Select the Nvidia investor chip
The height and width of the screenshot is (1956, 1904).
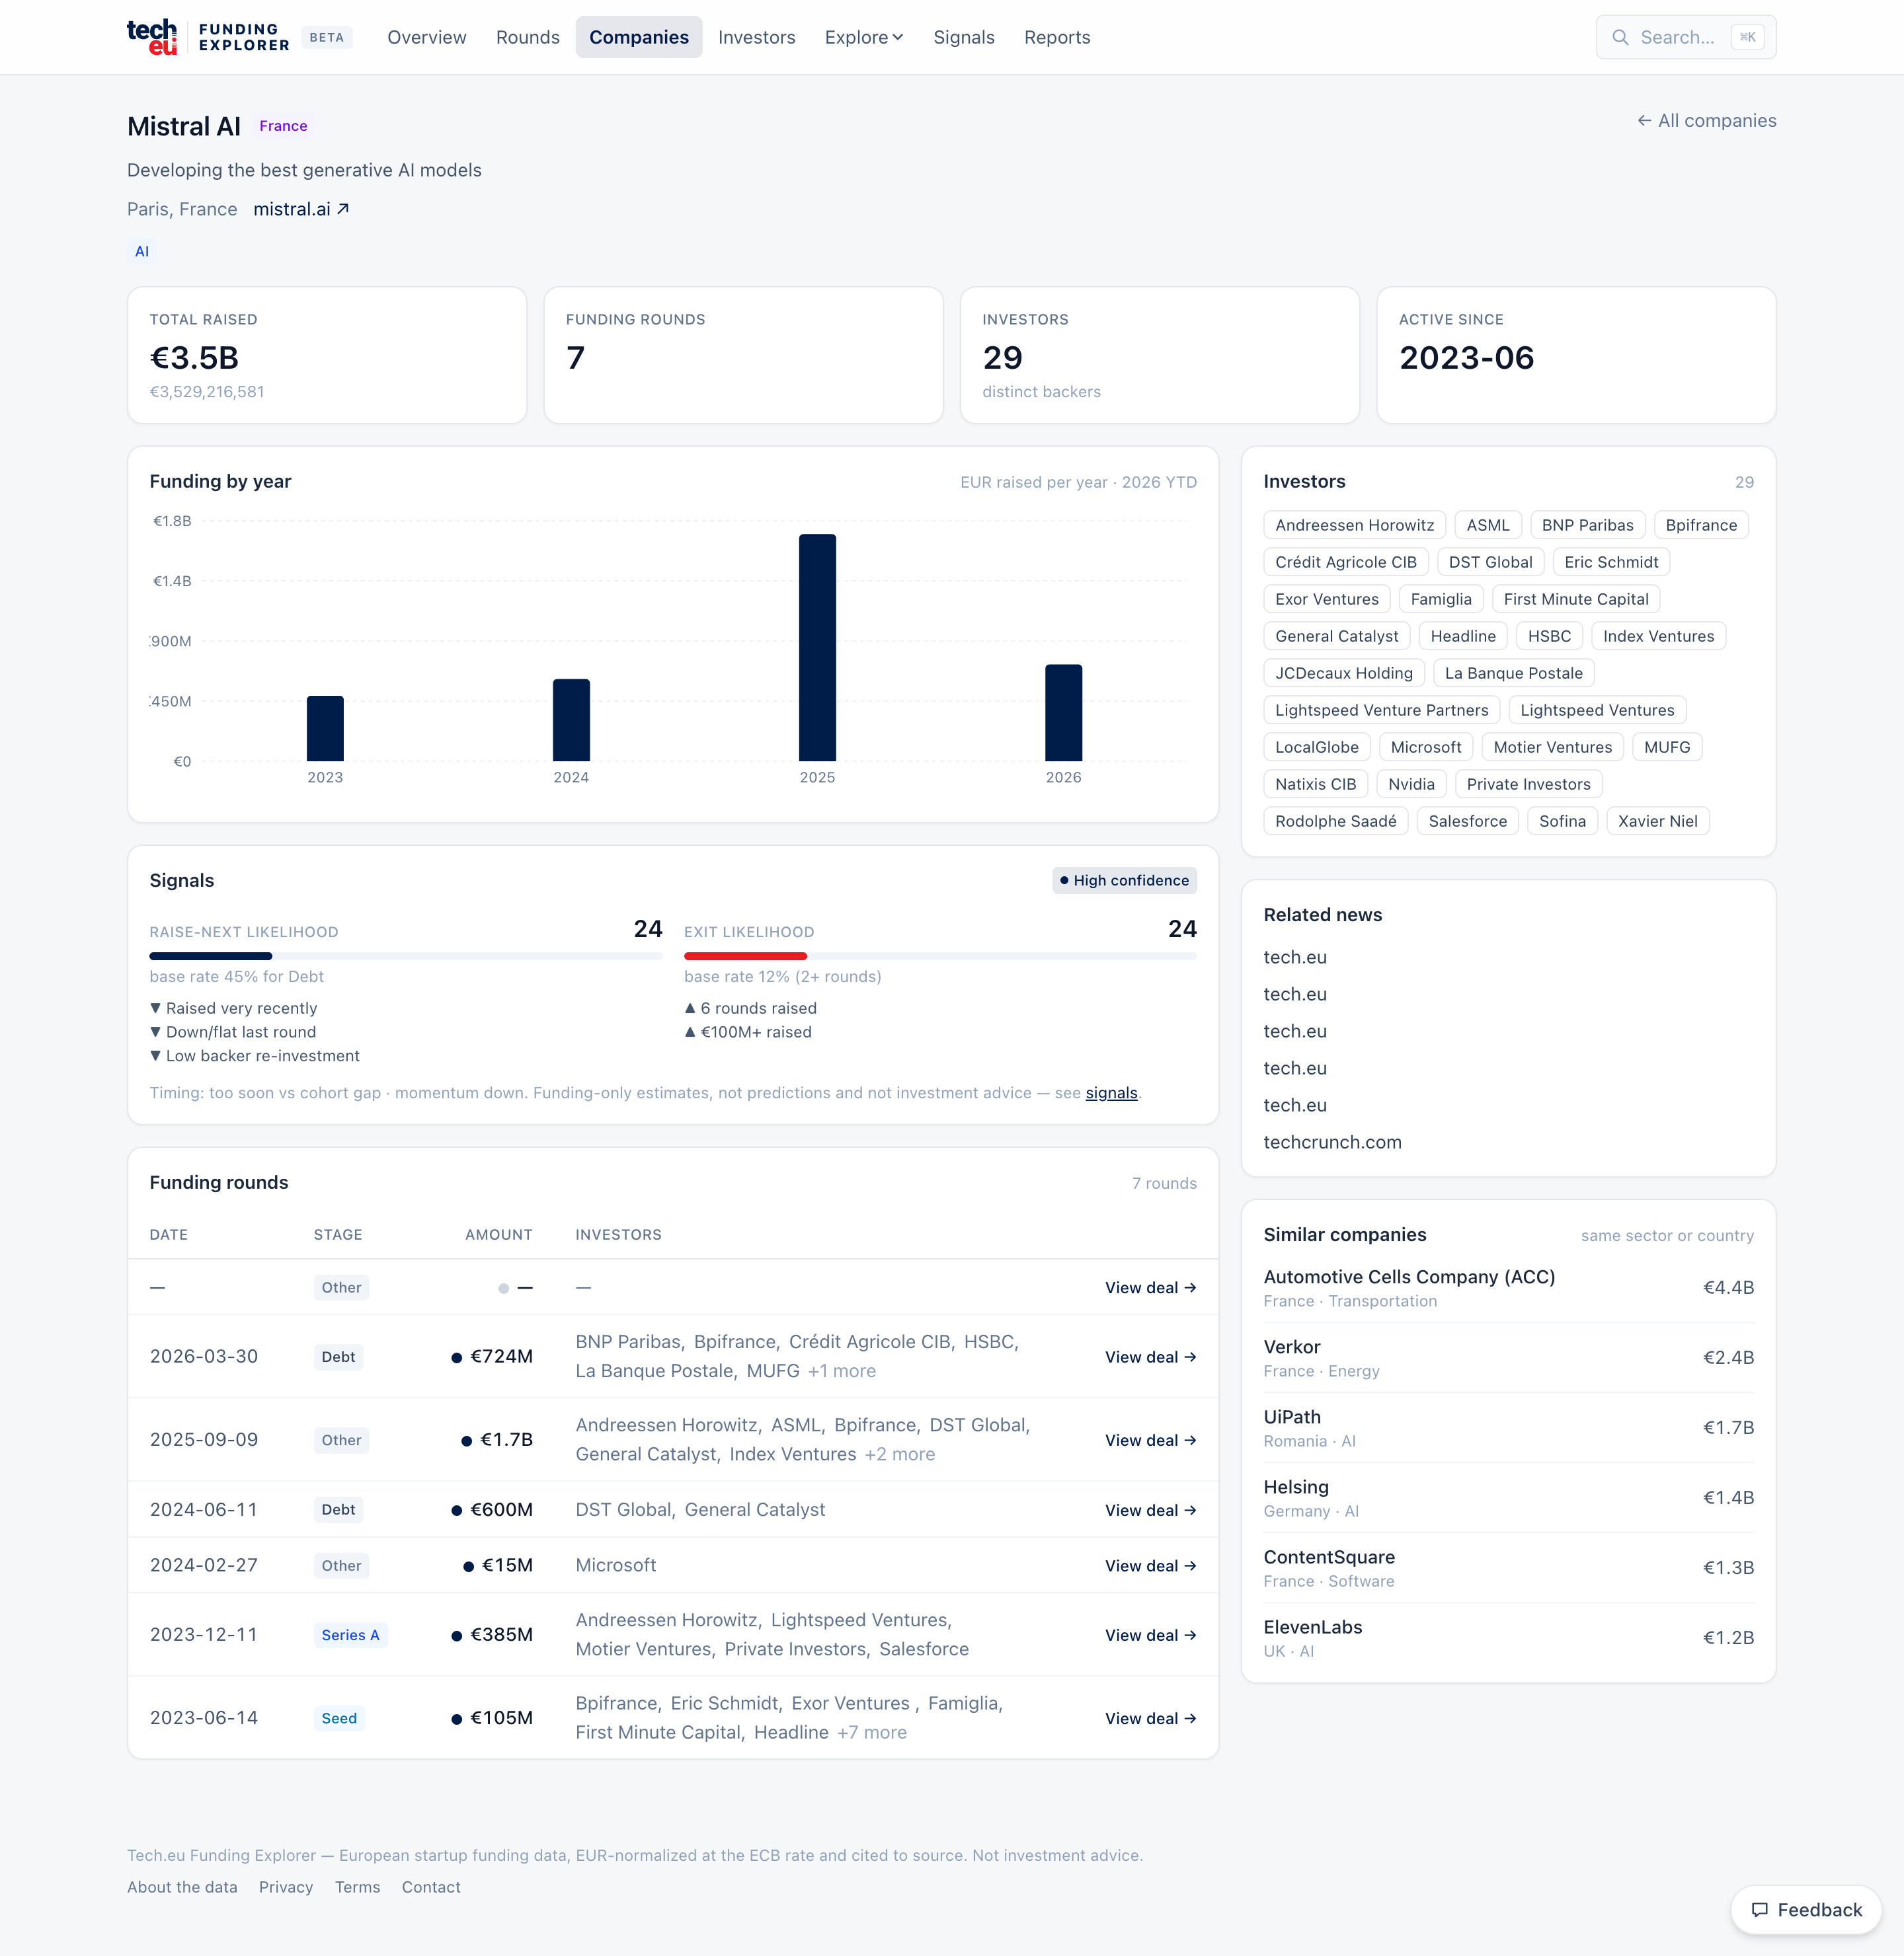tap(1411, 784)
